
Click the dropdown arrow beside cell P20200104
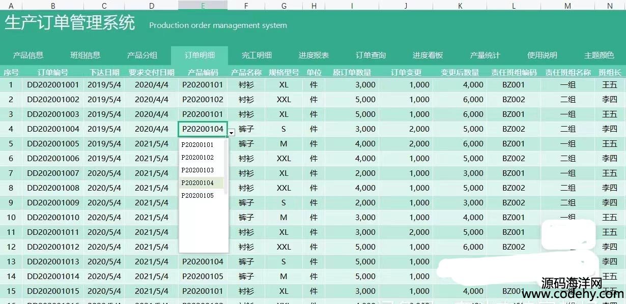pos(232,132)
